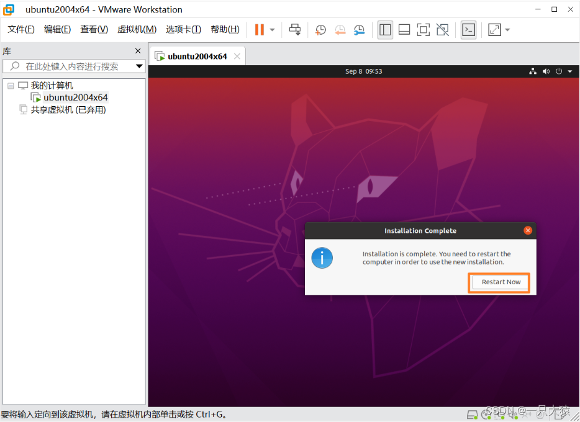Take a snapshot of the virtual machine
Image resolution: width=580 pixels, height=422 pixels.
pos(320,30)
